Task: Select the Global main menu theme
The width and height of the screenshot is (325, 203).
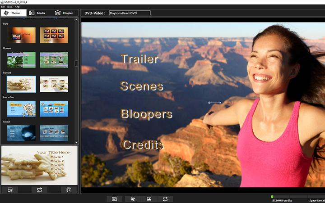Action: [21, 133]
